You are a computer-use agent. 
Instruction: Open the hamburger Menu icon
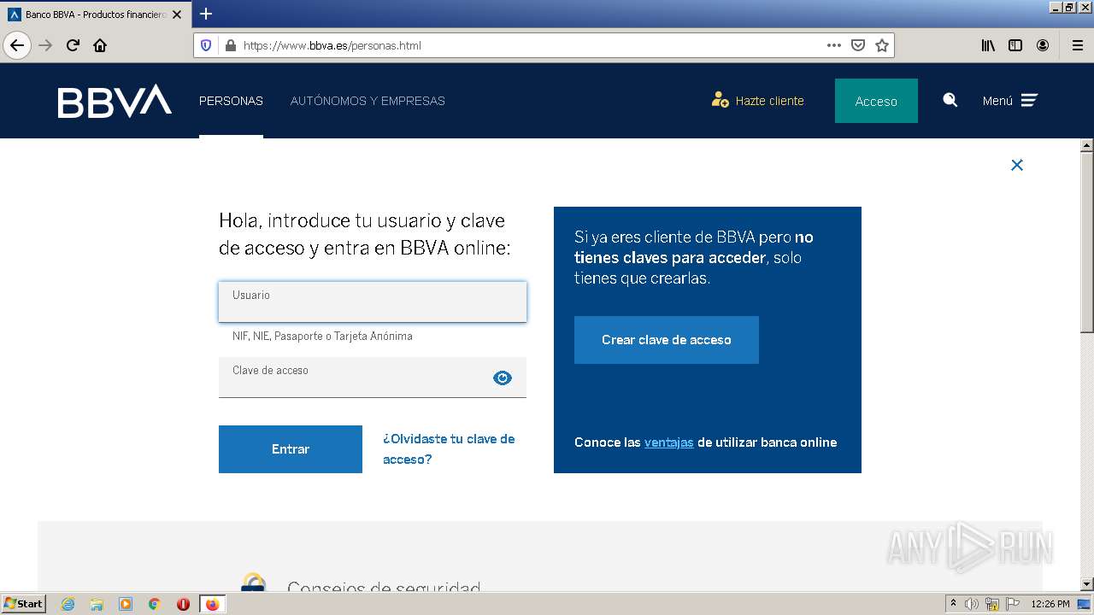coord(1029,100)
